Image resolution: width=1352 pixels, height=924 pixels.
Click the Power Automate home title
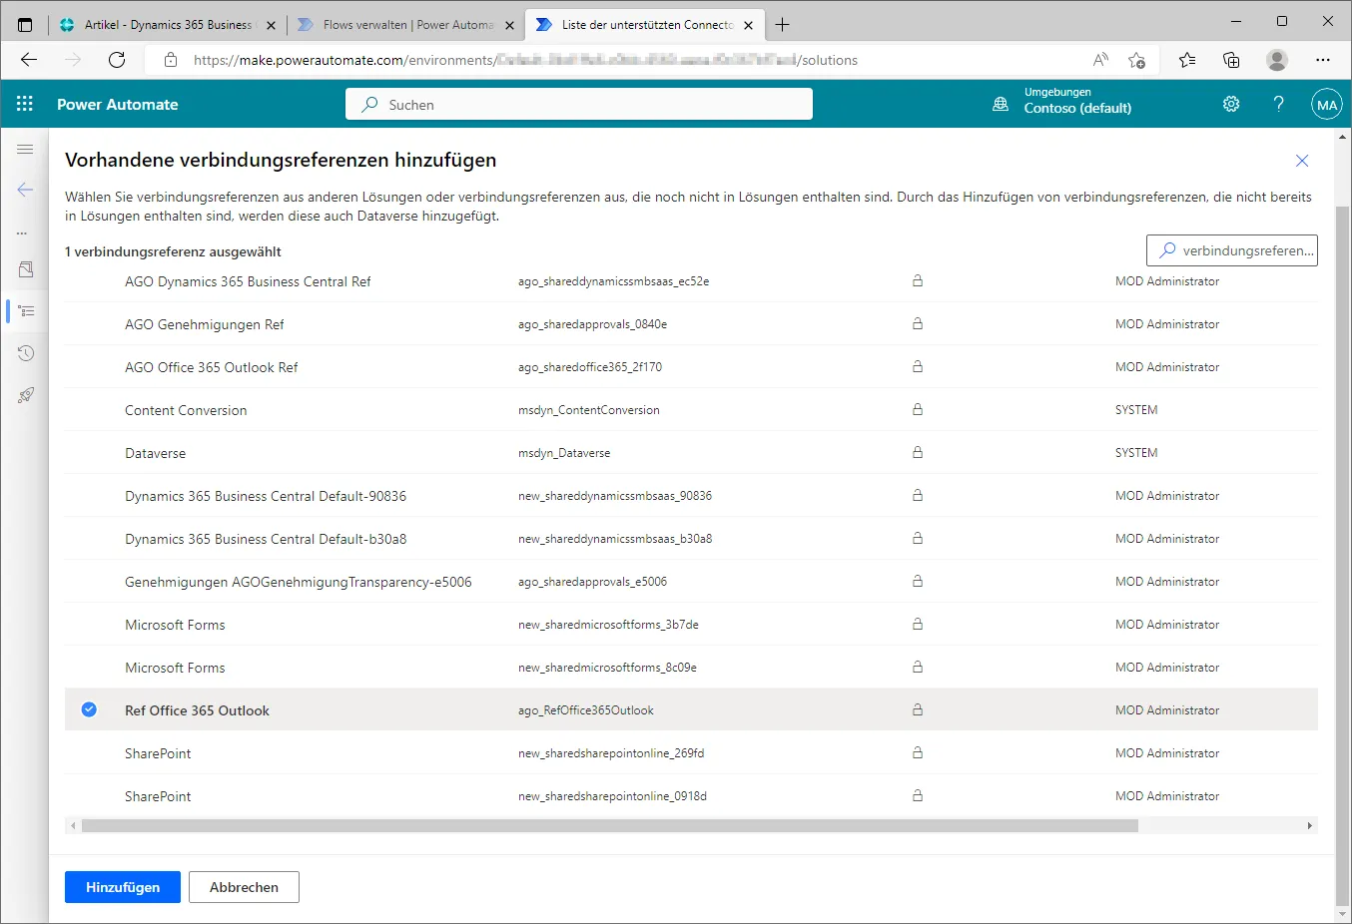coord(118,104)
